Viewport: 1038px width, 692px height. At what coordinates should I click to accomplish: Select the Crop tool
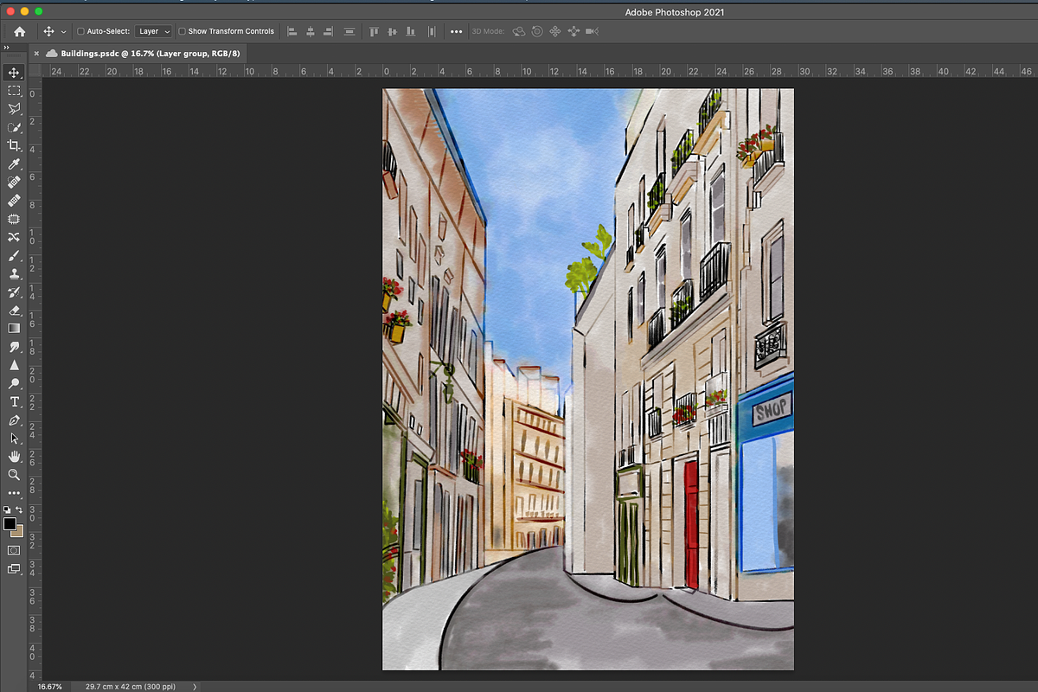14,145
